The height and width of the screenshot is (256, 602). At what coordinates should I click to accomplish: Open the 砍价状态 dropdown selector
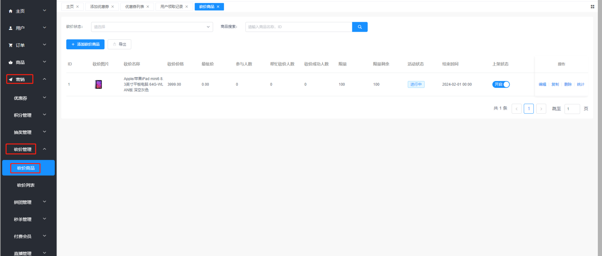tap(152, 27)
